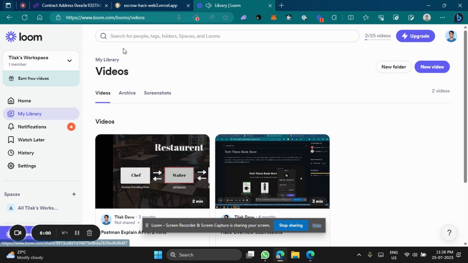Click the ENG US language indicator

(394, 255)
